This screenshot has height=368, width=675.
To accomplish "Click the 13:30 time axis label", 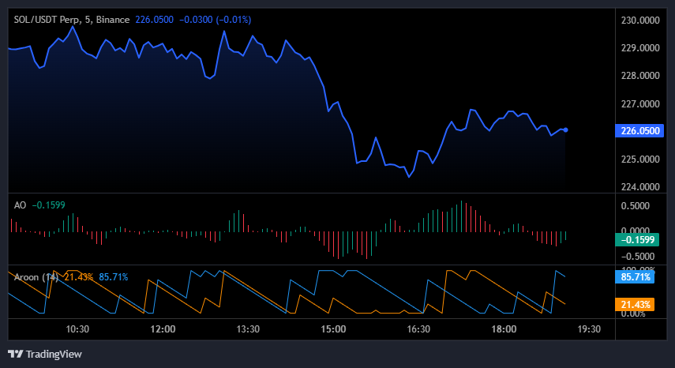I will [248, 329].
